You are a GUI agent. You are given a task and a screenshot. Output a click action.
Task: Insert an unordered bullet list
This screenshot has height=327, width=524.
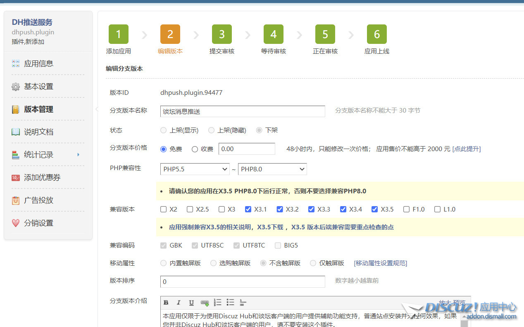coord(230,303)
